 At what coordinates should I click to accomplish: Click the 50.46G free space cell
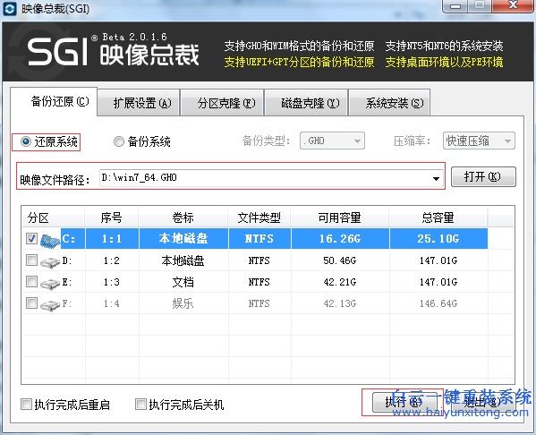click(340, 260)
